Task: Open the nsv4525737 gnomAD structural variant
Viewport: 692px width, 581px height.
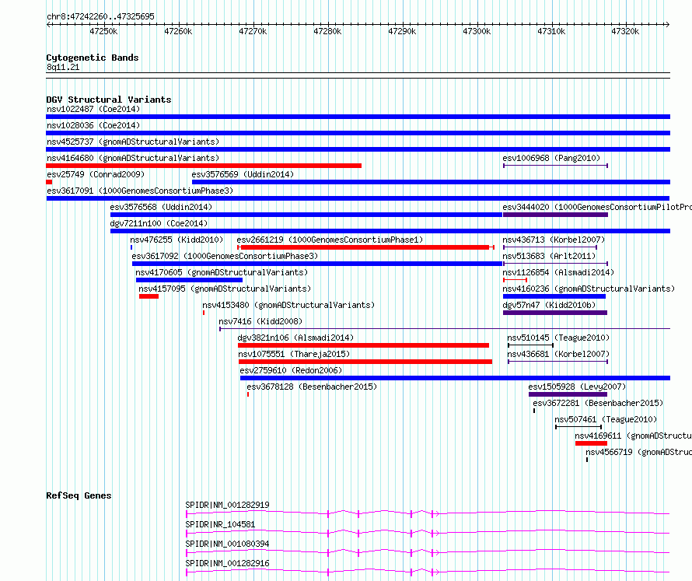Action: pos(358,149)
